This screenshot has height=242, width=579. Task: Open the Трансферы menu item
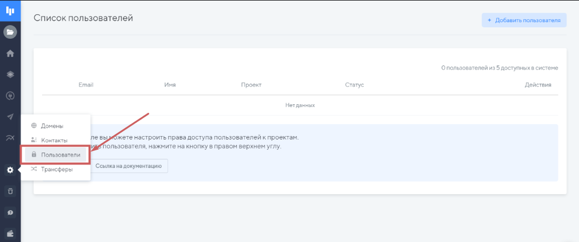[56, 169]
